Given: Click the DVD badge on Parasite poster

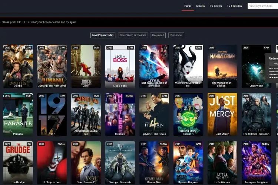Looking at the screenshot, I should click(x=29, y=96).
